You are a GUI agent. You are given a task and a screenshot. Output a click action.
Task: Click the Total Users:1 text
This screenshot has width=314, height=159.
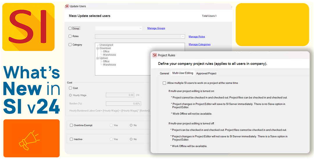(x=209, y=16)
